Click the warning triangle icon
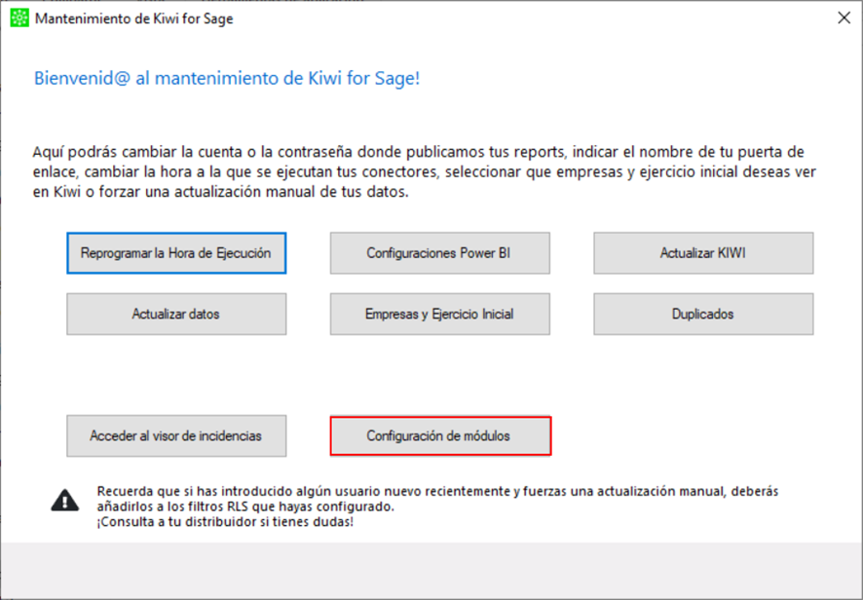 65,500
